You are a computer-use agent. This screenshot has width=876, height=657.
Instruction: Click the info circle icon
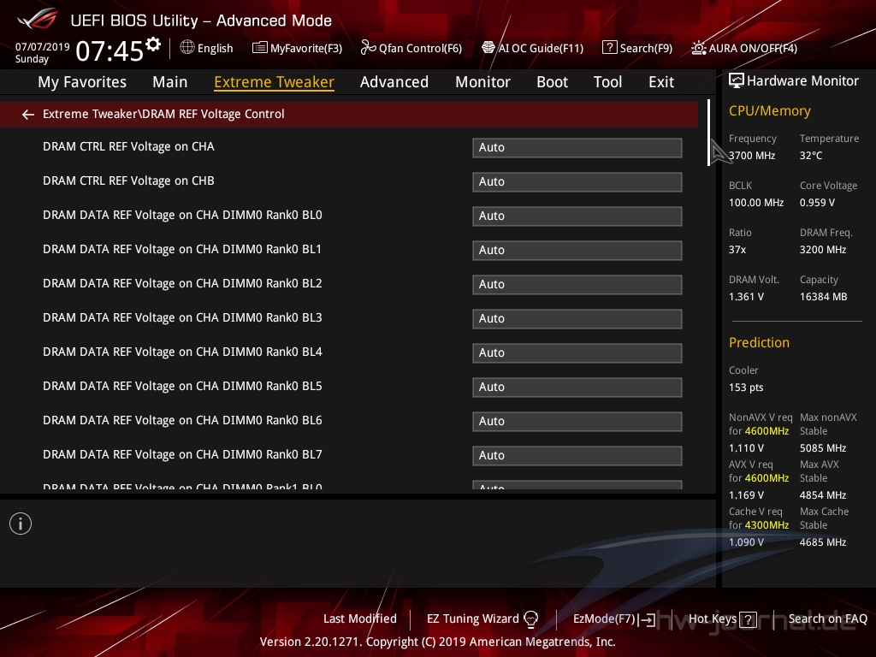click(x=21, y=524)
